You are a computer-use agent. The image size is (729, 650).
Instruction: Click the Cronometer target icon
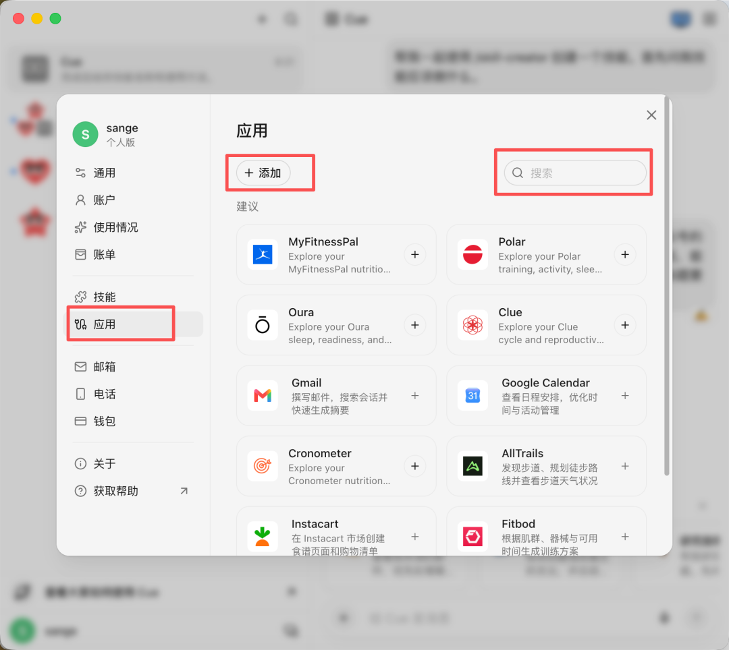263,466
